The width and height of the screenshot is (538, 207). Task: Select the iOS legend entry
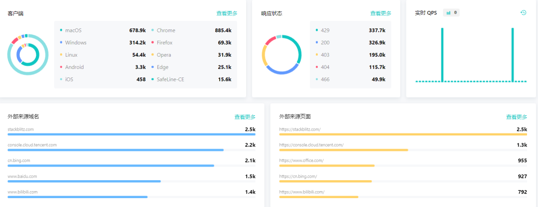(103, 79)
